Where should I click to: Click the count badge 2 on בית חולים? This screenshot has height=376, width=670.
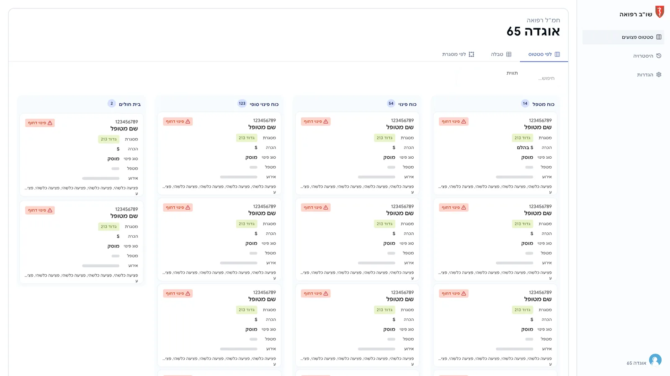click(112, 104)
